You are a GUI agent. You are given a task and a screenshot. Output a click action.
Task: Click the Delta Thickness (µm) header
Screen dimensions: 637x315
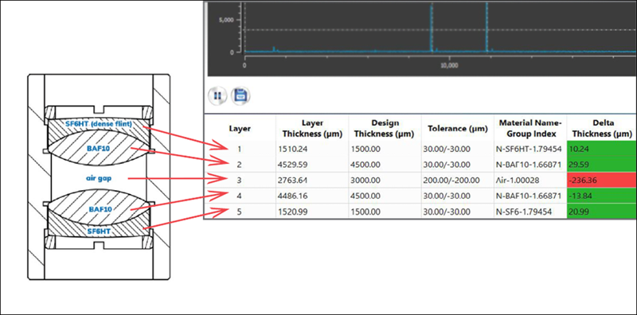click(x=602, y=129)
